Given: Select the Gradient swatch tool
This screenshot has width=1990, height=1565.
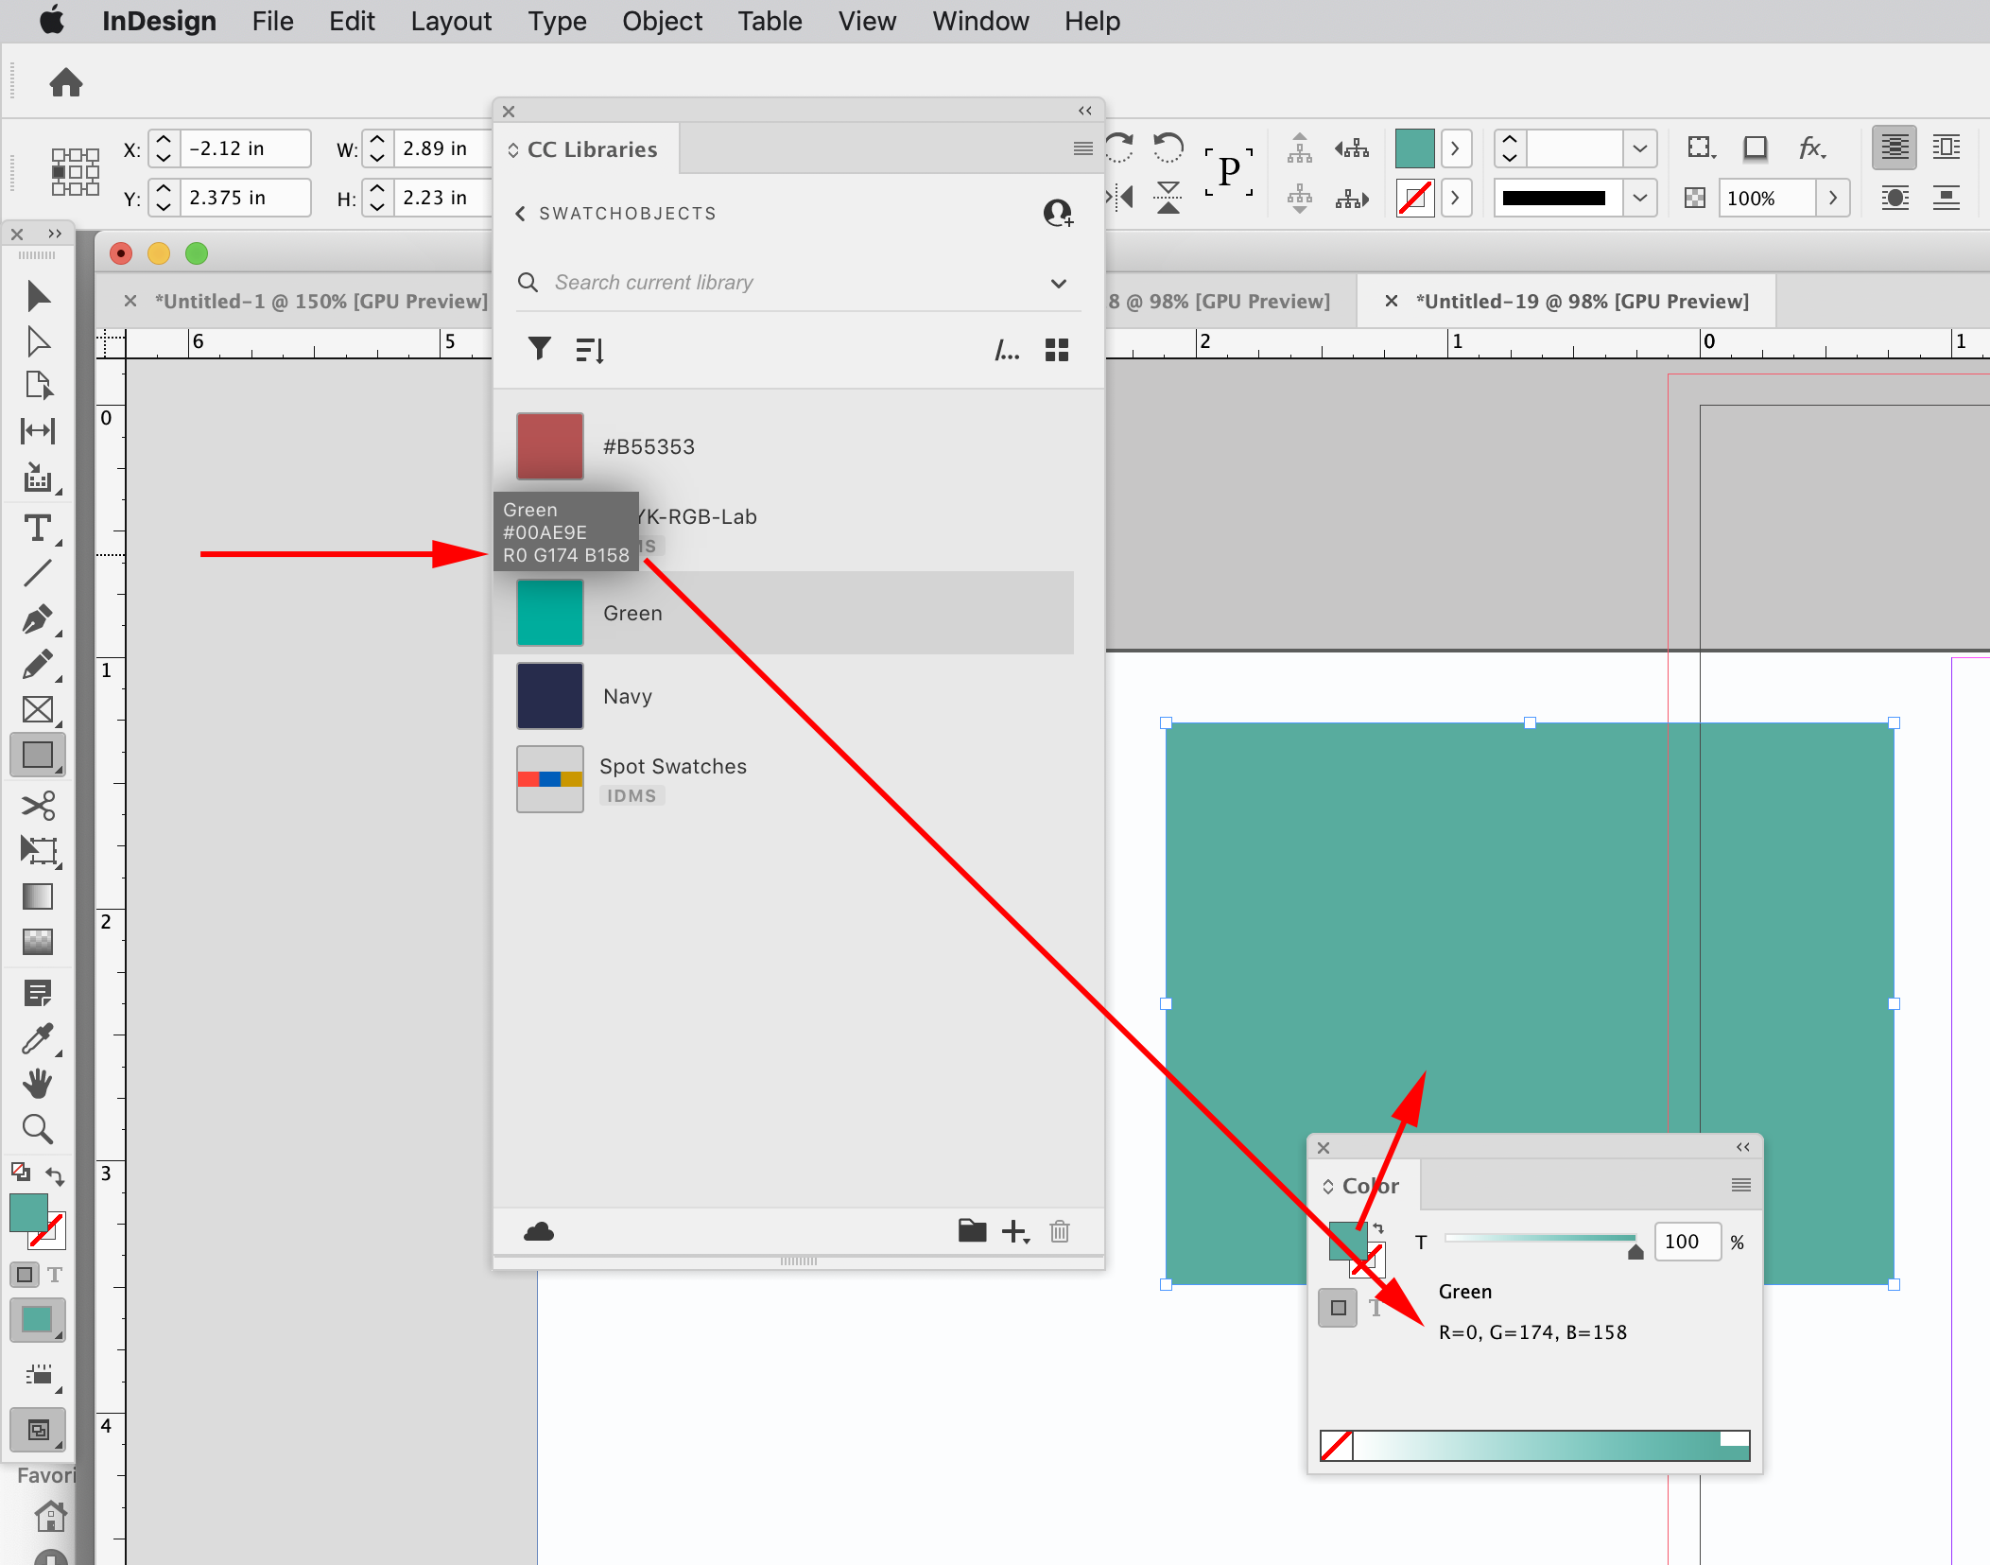Looking at the screenshot, I should point(38,896).
